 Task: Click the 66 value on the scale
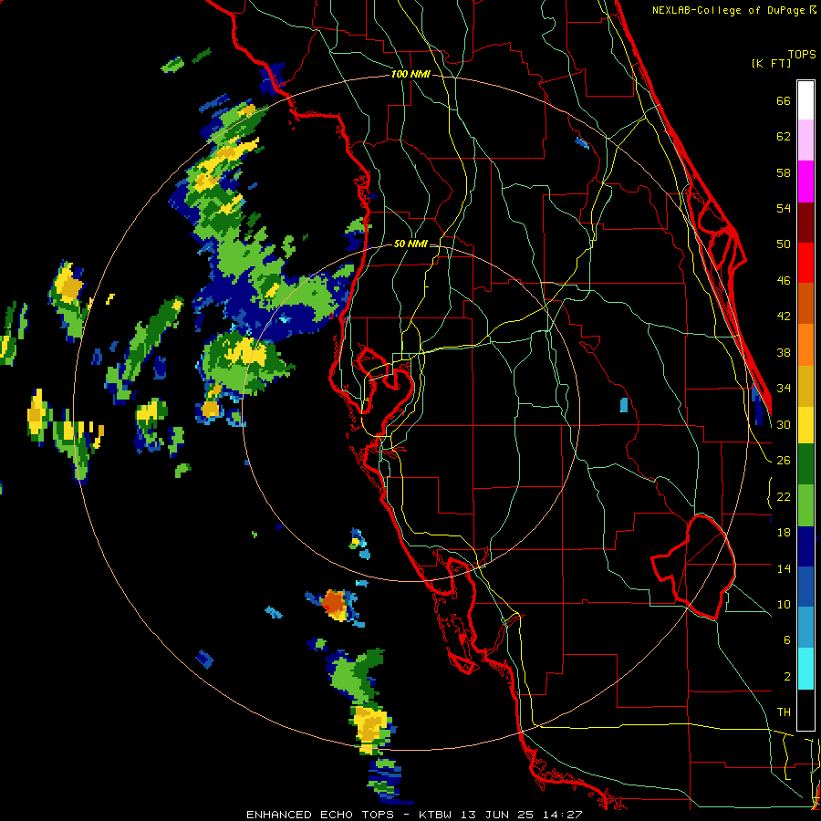(x=784, y=100)
